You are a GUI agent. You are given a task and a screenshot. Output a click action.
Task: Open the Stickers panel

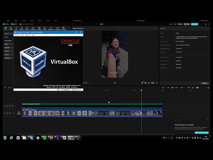pos(21,28)
